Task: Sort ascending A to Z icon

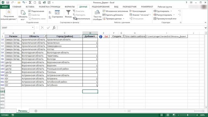Action: click(x=50, y=12)
